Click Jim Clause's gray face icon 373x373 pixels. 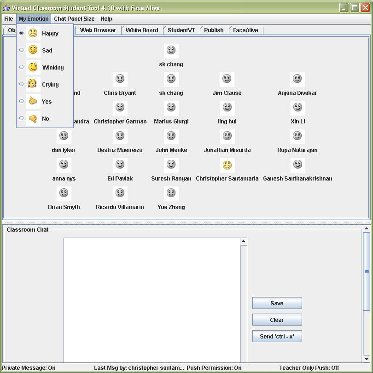(x=227, y=79)
